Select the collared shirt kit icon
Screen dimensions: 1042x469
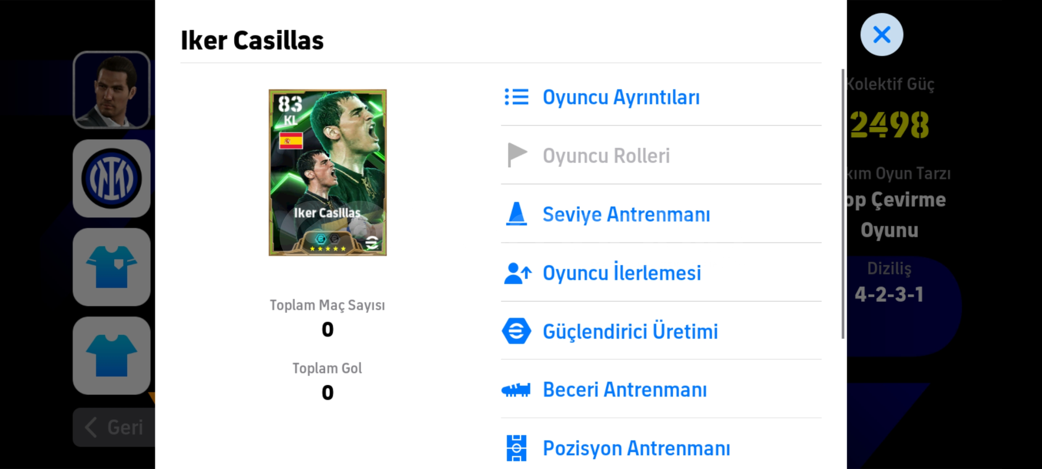(112, 267)
